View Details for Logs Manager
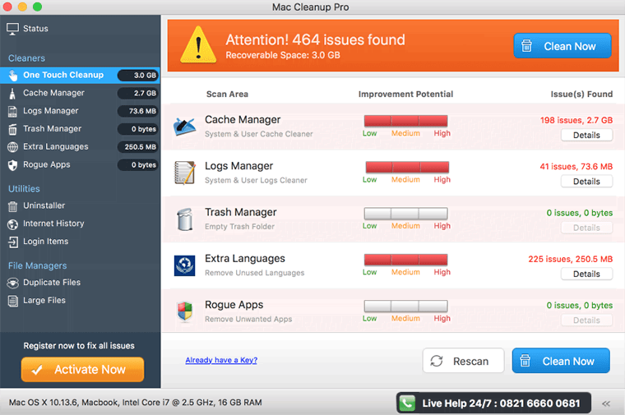Viewport: 625px width, 415px height. click(586, 182)
